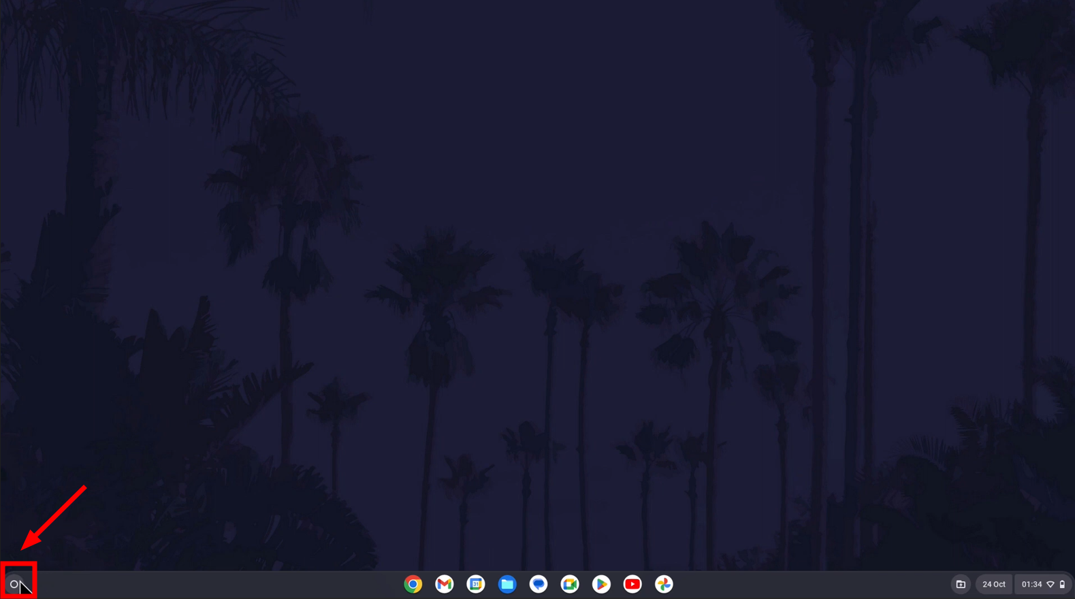Click the Wi-Fi signal icon
This screenshot has height=599, width=1075.
[1050, 584]
